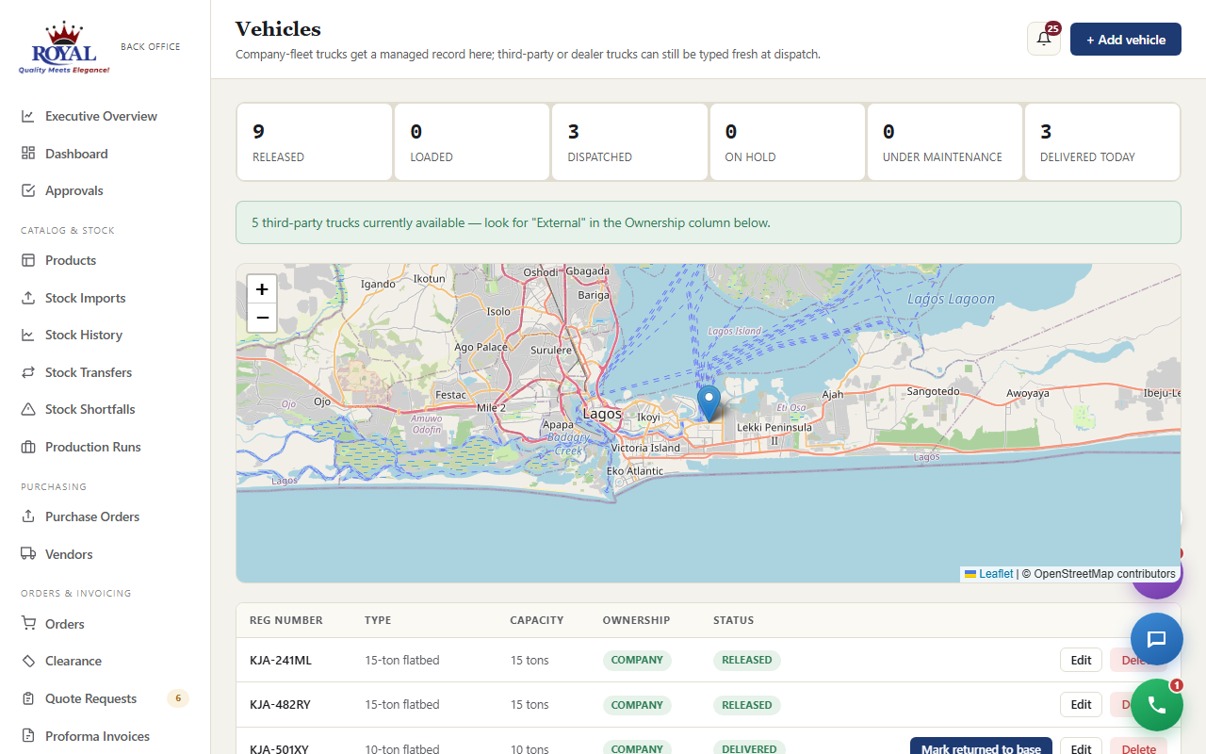Select the Released count card
The height and width of the screenshot is (754, 1206).
pyautogui.click(x=314, y=141)
